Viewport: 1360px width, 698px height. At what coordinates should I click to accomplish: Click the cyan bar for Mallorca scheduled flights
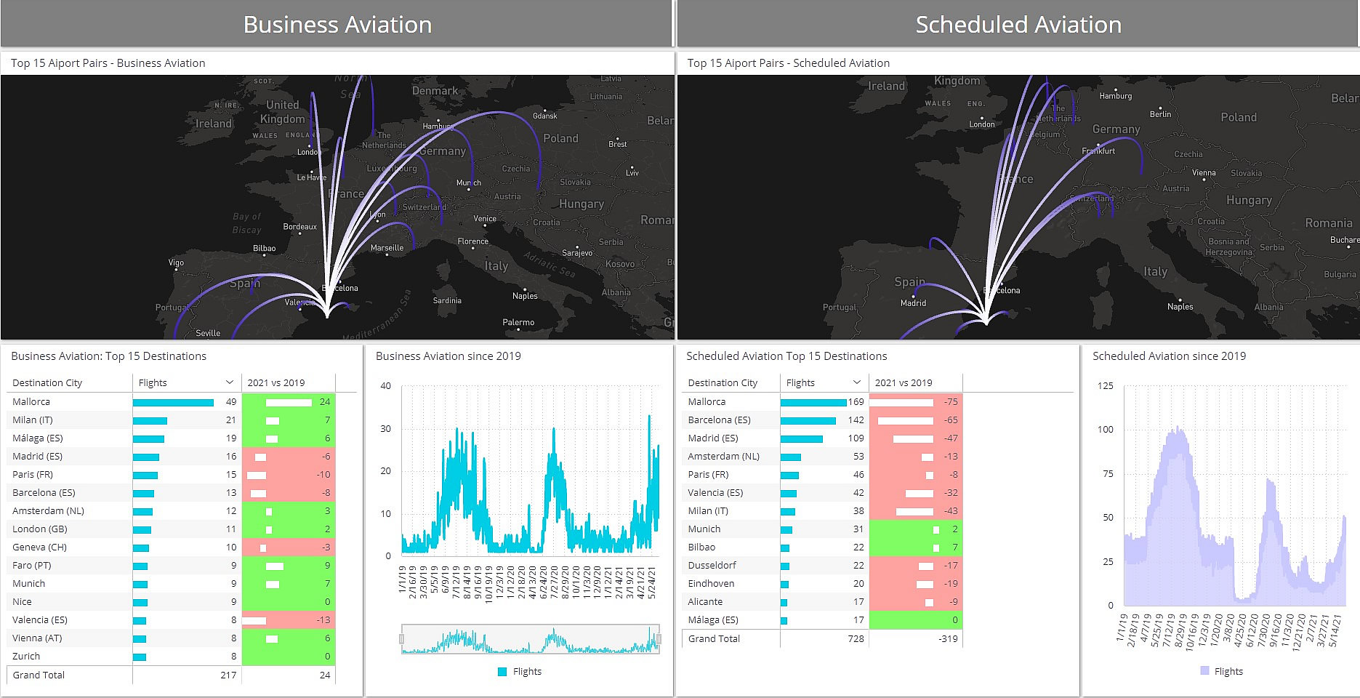[813, 401]
